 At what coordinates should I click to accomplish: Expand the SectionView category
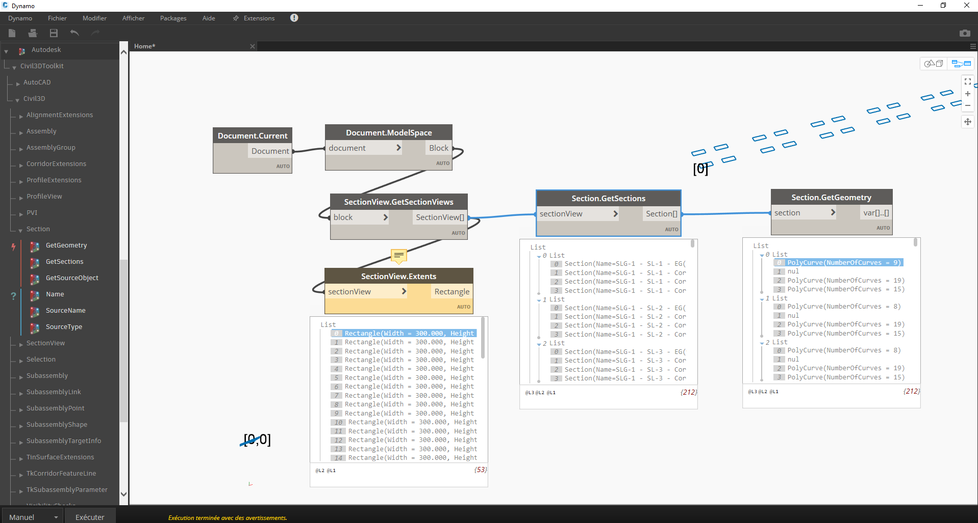(21, 344)
